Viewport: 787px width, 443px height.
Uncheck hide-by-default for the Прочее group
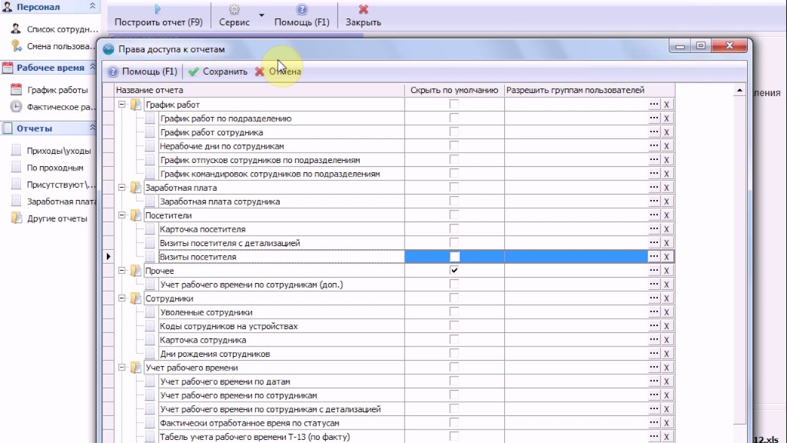(x=454, y=271)
